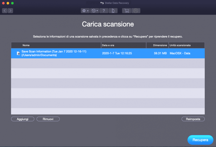Click the microscope drive monitor icon
This screenshot has height=147, width=216.
tap(113, 11)
